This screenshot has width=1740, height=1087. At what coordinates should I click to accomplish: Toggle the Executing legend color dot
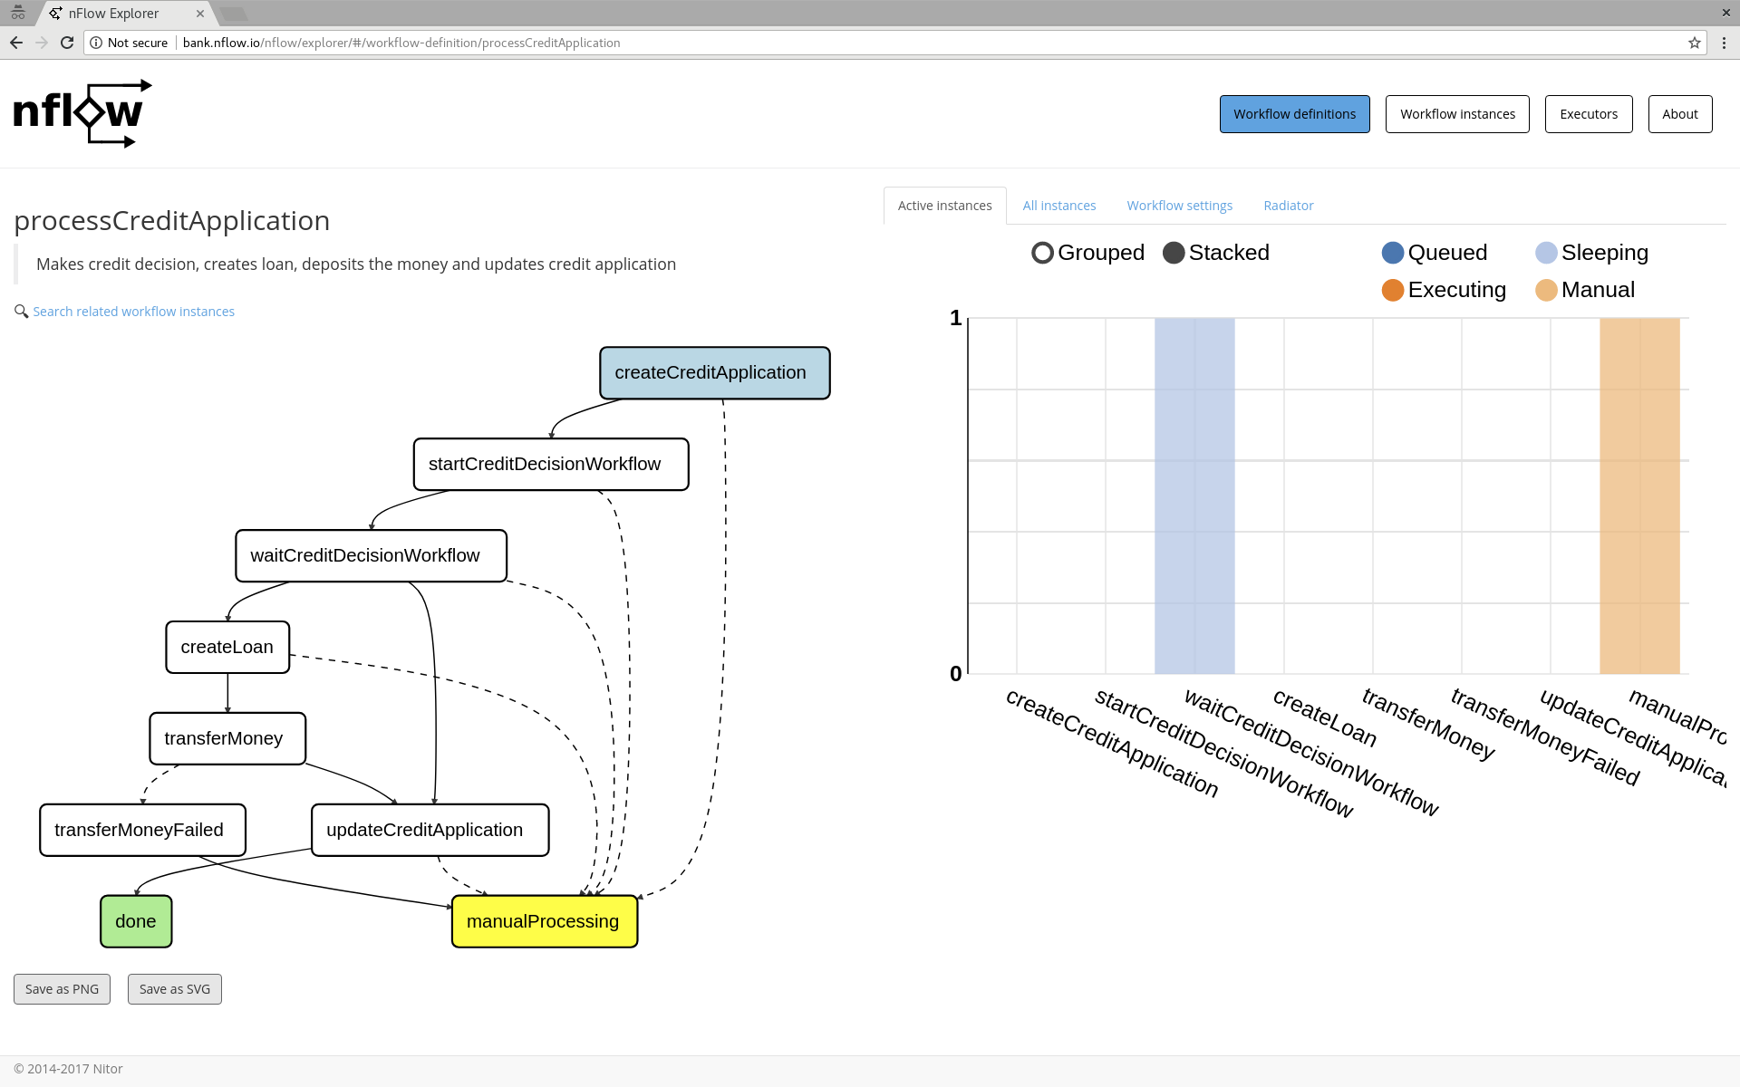coord(1392,290)
